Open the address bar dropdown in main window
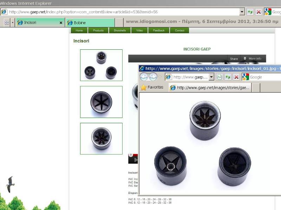Viewport: 281px width, 210px height. pyautogui.click(x=242, y=12)
